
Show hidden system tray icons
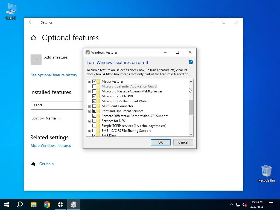[231, 205]
